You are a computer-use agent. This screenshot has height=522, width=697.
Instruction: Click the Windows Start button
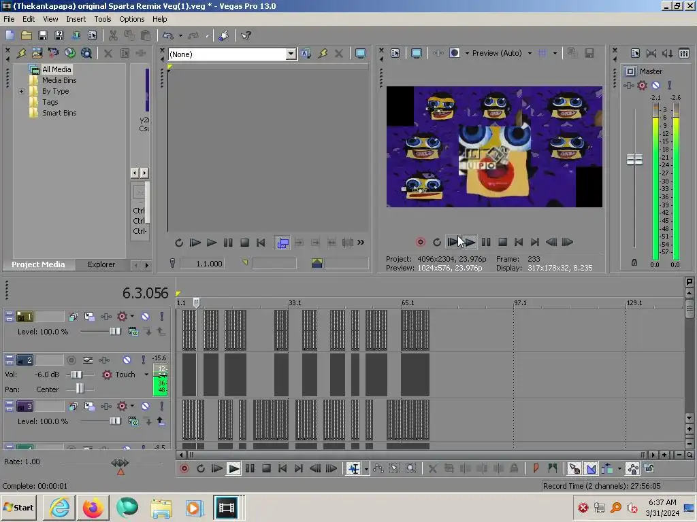[19, 507]
